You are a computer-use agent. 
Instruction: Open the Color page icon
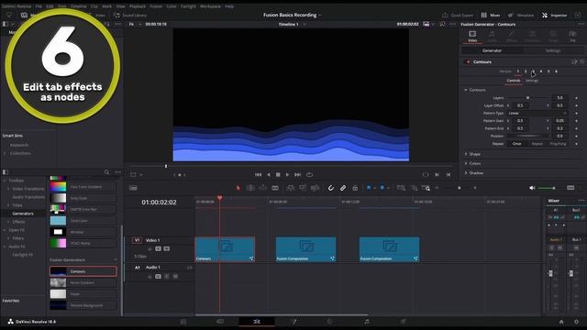click(x=330, y=322)
